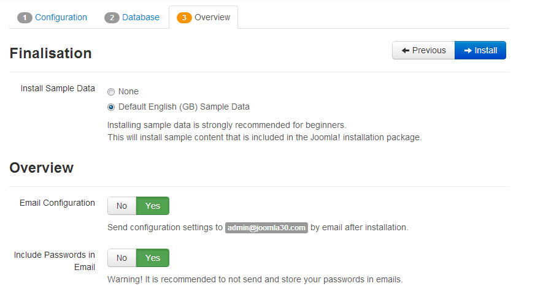The width and height of the screenshot is (543, 297).
Task: Click the "Default English (GB) Sample Data" label text
Action: [183, 107]
